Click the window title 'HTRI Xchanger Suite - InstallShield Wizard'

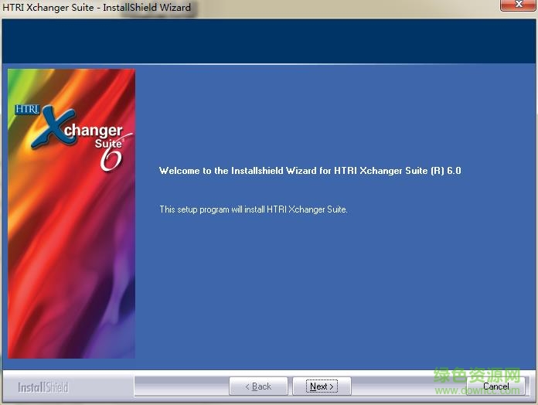pos(97,7)
